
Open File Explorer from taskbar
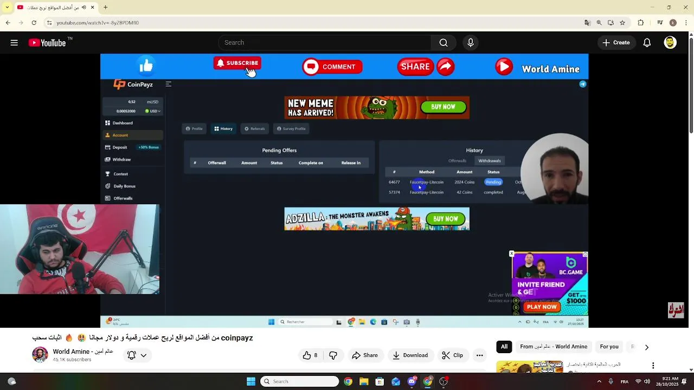click(364, 381)
